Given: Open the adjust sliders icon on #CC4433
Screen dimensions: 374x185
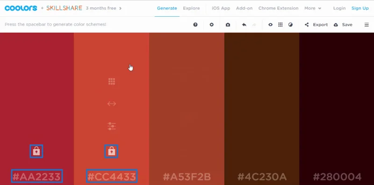Looking at the screenshot, I should 112,126.
